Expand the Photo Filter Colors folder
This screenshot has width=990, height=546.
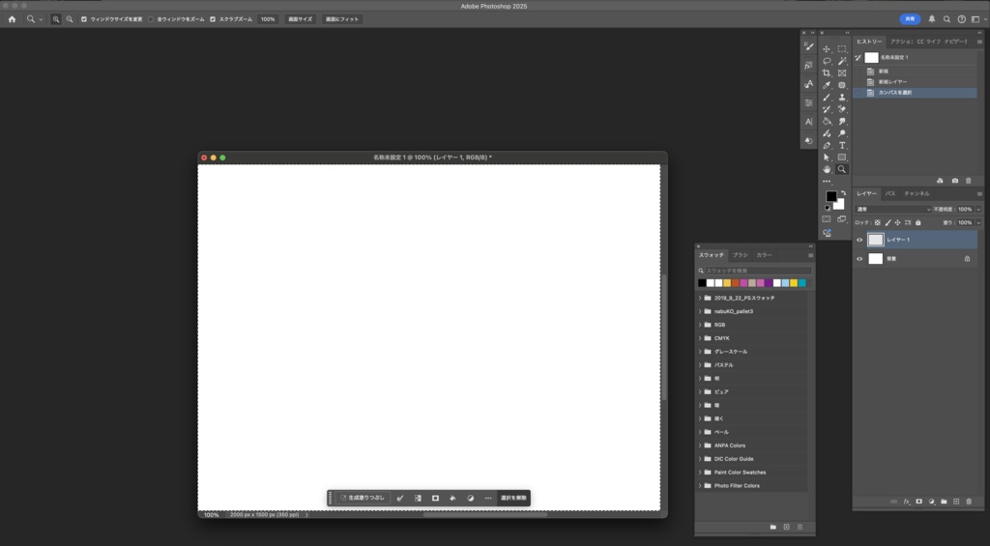click(700, 486)
